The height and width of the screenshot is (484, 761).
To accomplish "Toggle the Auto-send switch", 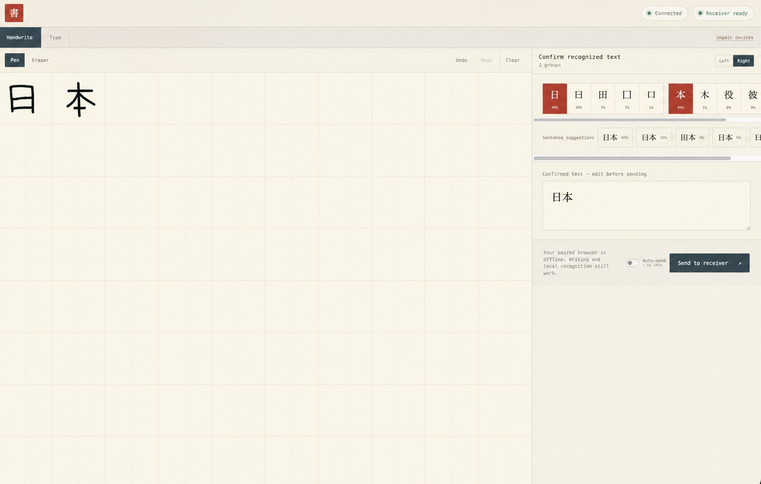I will click(x=632, y=263).
